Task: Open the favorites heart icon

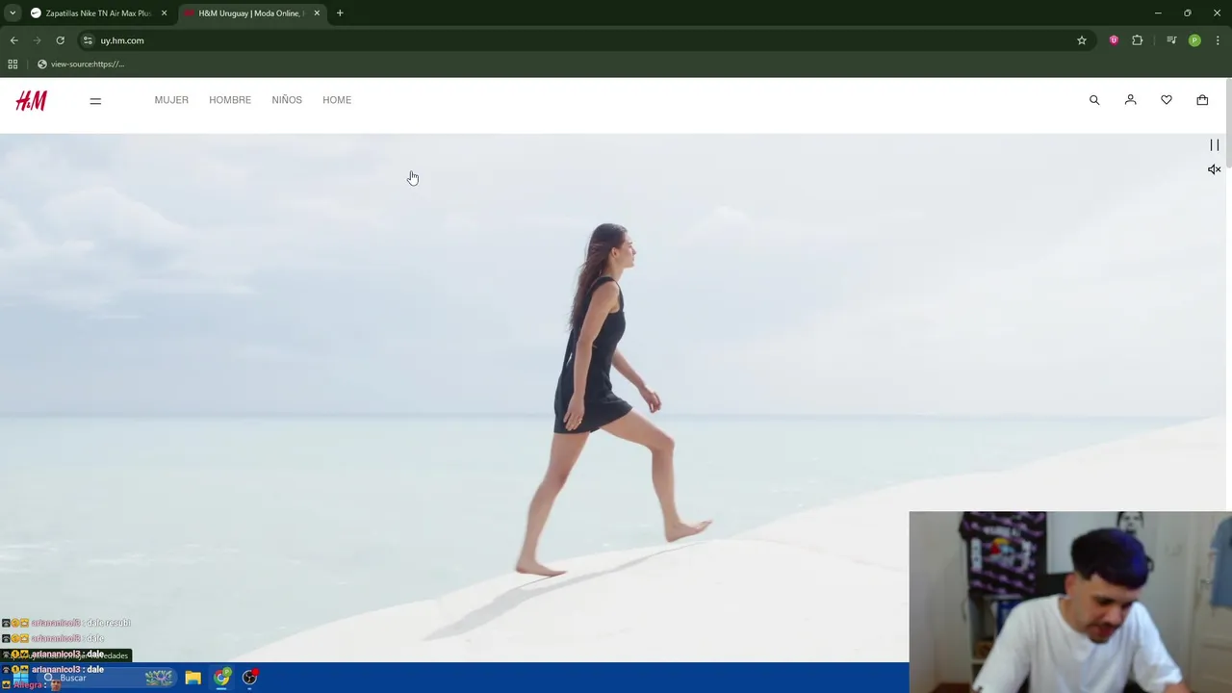Action: point(1167,100)
